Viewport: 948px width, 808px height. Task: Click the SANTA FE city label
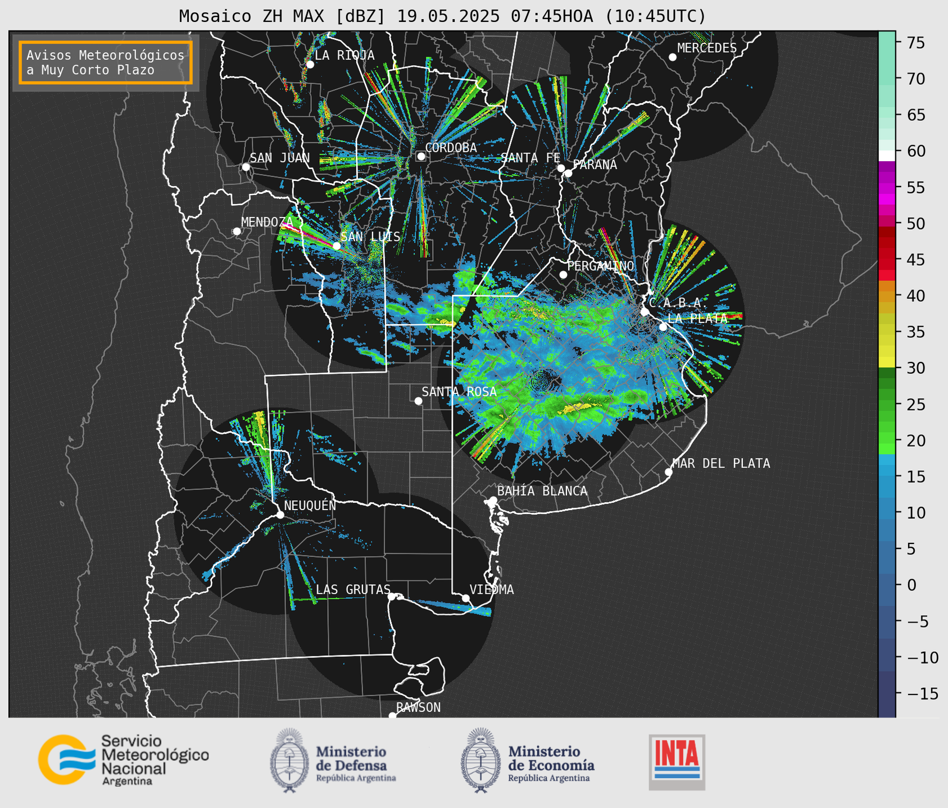[530, 158]
